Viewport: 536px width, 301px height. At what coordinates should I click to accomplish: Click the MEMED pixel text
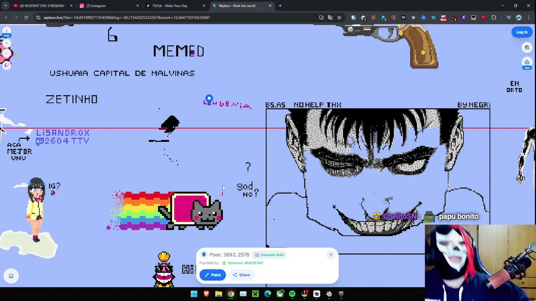click(x=179, y=51)
